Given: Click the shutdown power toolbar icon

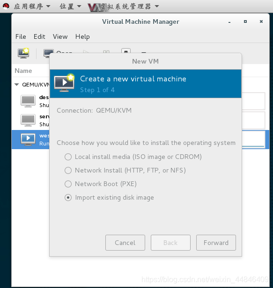Looking at the screenshot, I should (x=126, y=51).
